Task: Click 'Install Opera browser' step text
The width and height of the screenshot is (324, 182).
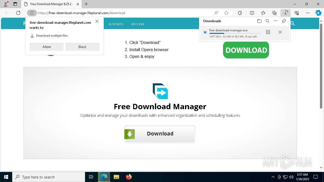Action: tap(149, 50)
